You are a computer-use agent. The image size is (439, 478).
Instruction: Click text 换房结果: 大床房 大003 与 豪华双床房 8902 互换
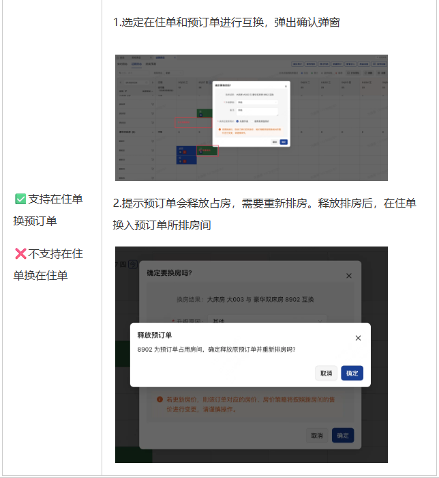click(245, 300)
